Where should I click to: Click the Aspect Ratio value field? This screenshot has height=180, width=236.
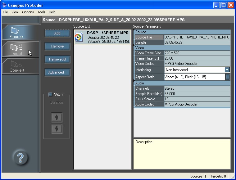pos(194,77)
